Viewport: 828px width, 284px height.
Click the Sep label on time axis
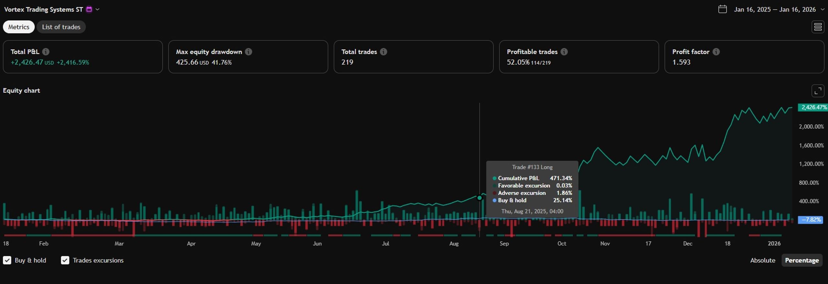click(504, 244)
